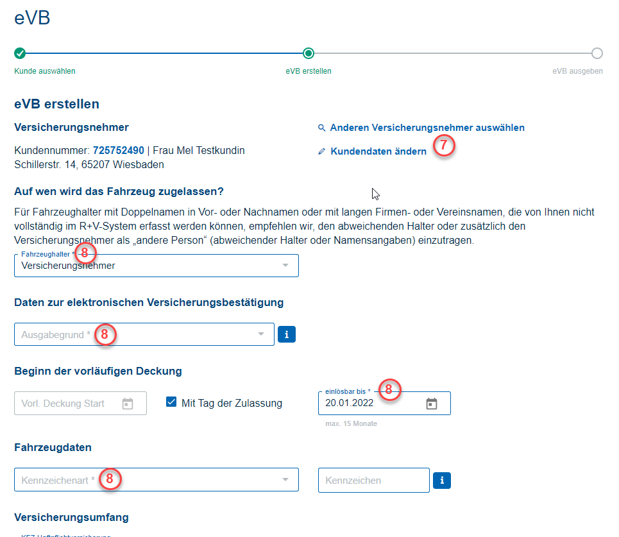Click the search icon beside Anderen Versicherungsnehmer
619x537 pixels.
click(x=322, y=128)
